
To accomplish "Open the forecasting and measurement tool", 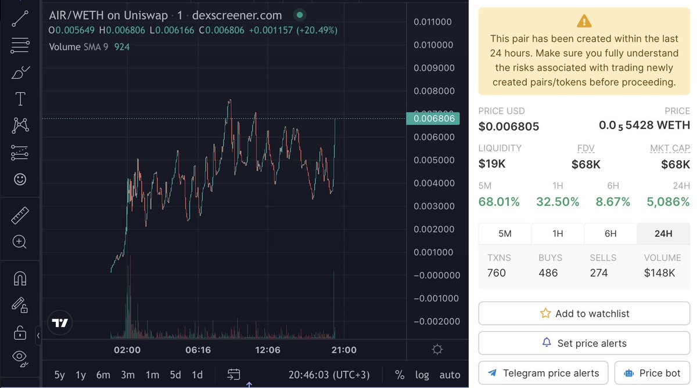I will pos(20,153).
